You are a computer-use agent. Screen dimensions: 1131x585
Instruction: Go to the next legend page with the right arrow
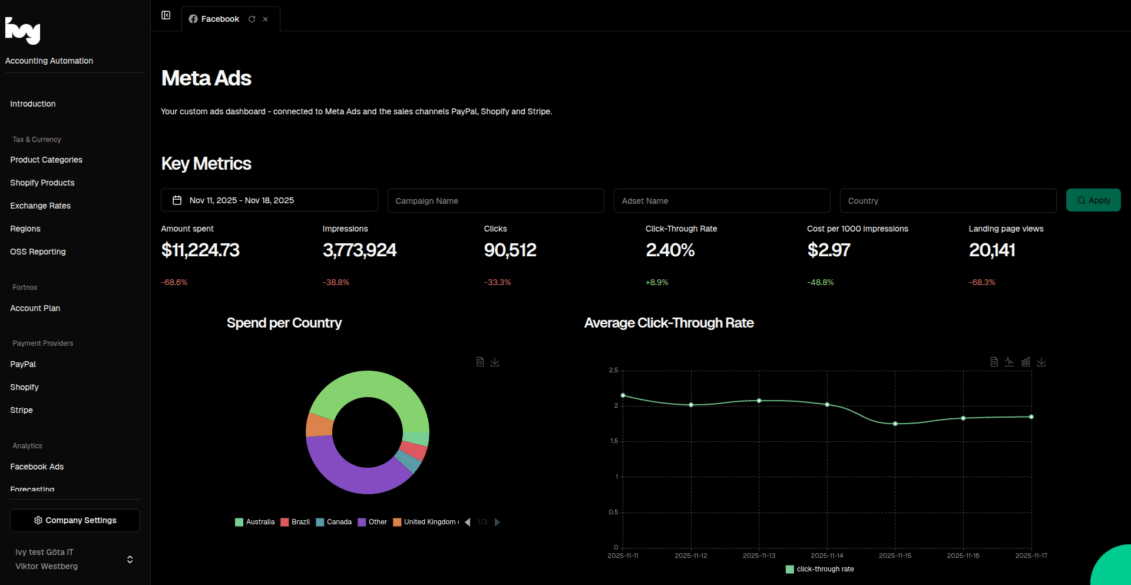(497, 522)
